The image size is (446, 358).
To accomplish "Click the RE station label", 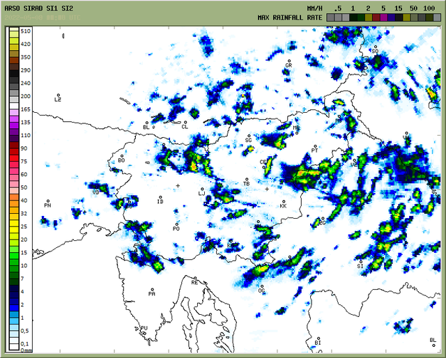I will (x=194, y=283).
